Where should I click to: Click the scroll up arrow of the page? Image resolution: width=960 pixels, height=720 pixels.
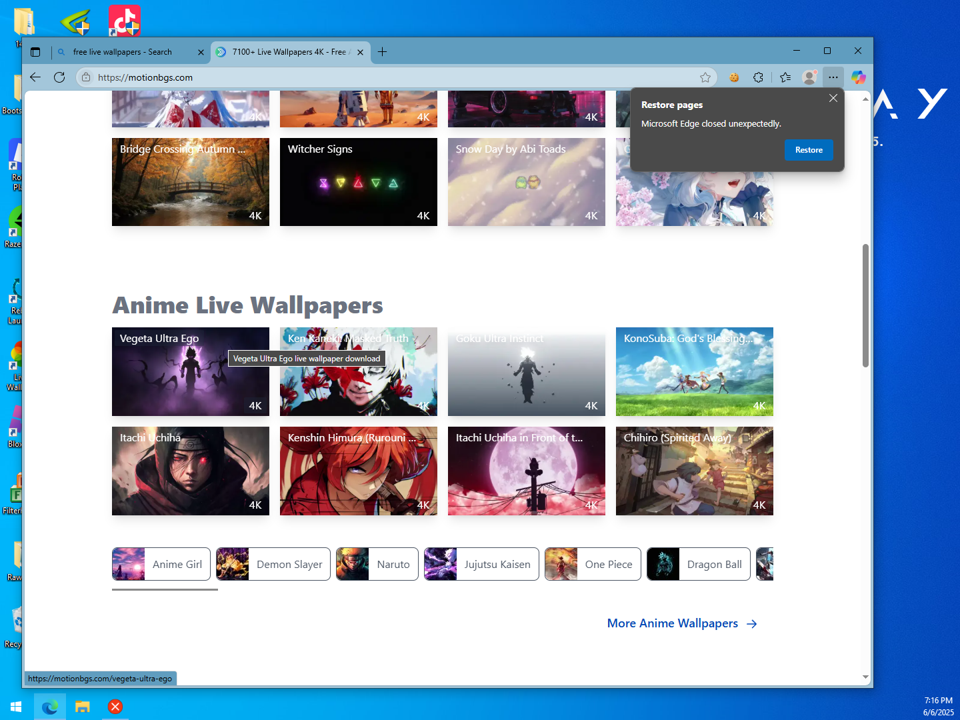coord(865,99)
